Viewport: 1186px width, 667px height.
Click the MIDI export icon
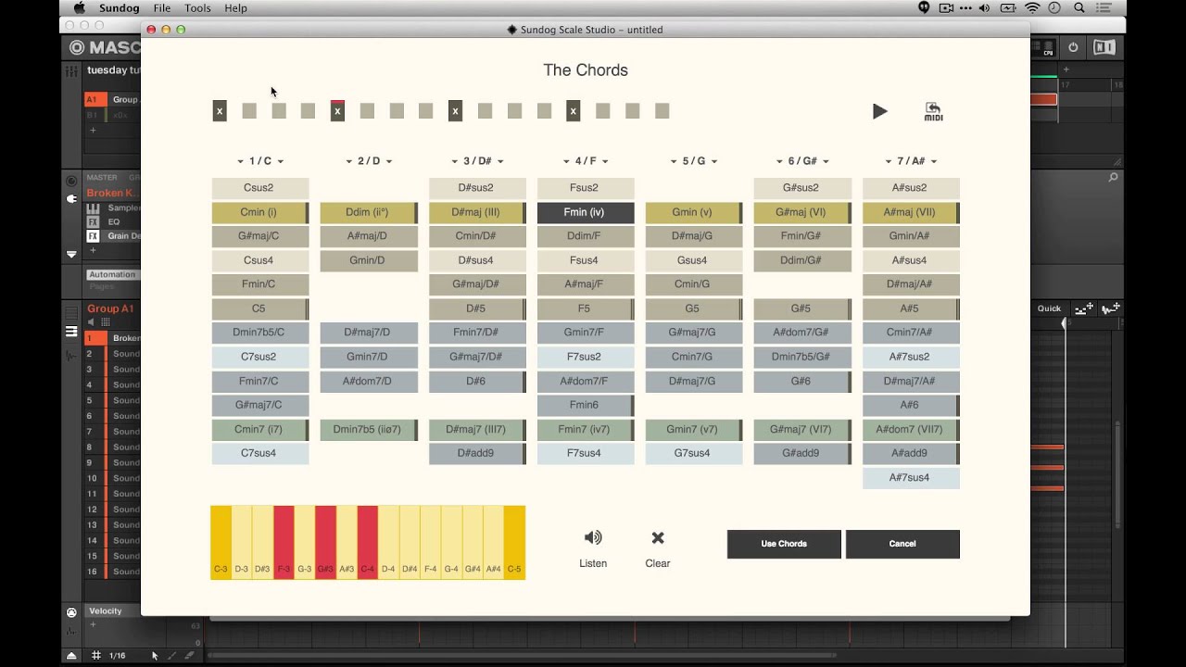click(933, 111)
